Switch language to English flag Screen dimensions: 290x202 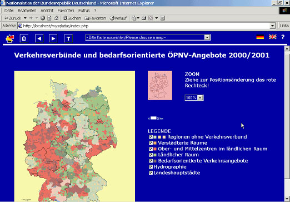(x=273, y=37)
